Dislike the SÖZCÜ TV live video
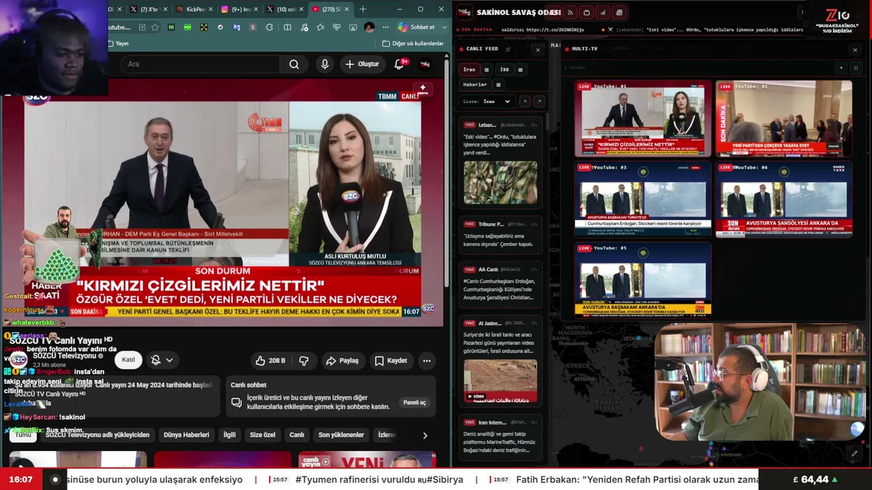The image size is (872, 490). coord(304,361)
